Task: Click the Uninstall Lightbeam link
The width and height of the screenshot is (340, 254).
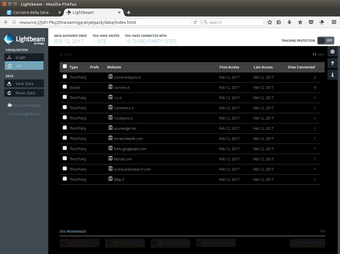Action: (x=24, y=114)
